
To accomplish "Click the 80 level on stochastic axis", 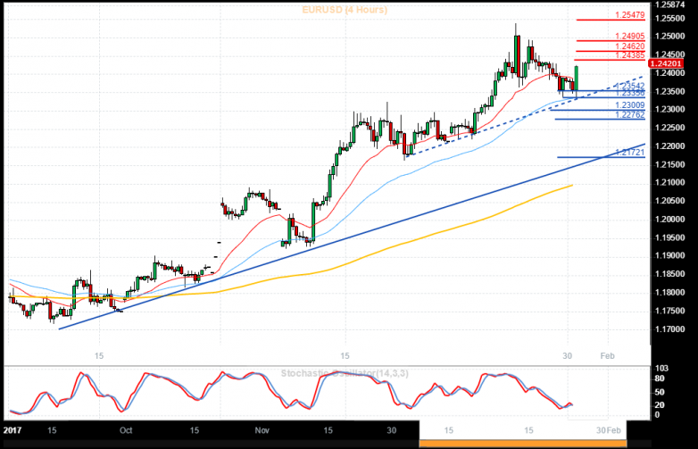I will [x=661, y=378].
